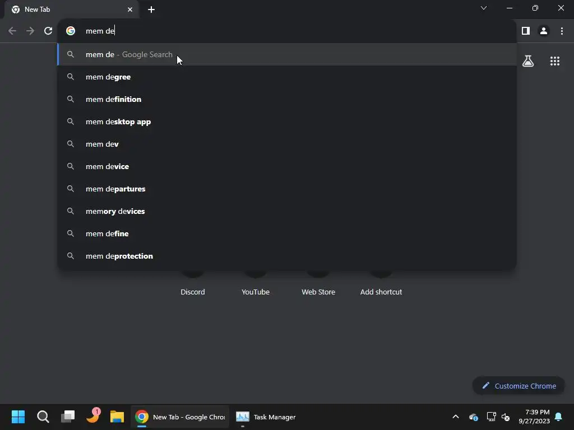Open the Windows Start menu

18,417
